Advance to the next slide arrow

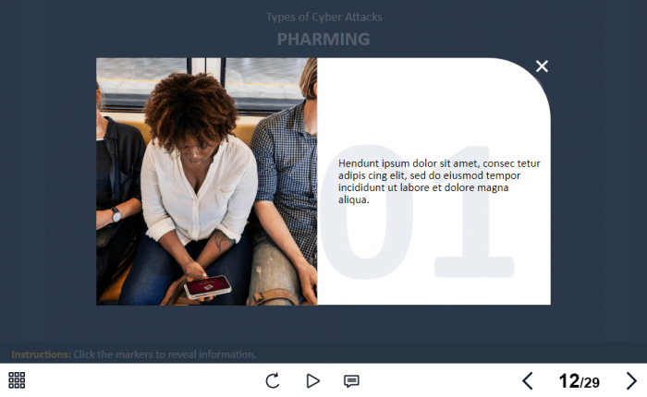tap(631, 381)
